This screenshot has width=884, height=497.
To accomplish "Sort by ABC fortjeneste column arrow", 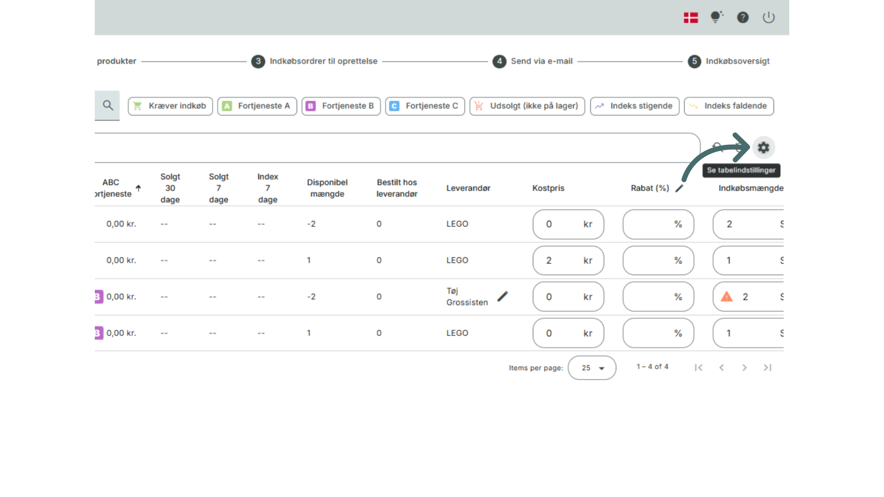I will [138, 188].
